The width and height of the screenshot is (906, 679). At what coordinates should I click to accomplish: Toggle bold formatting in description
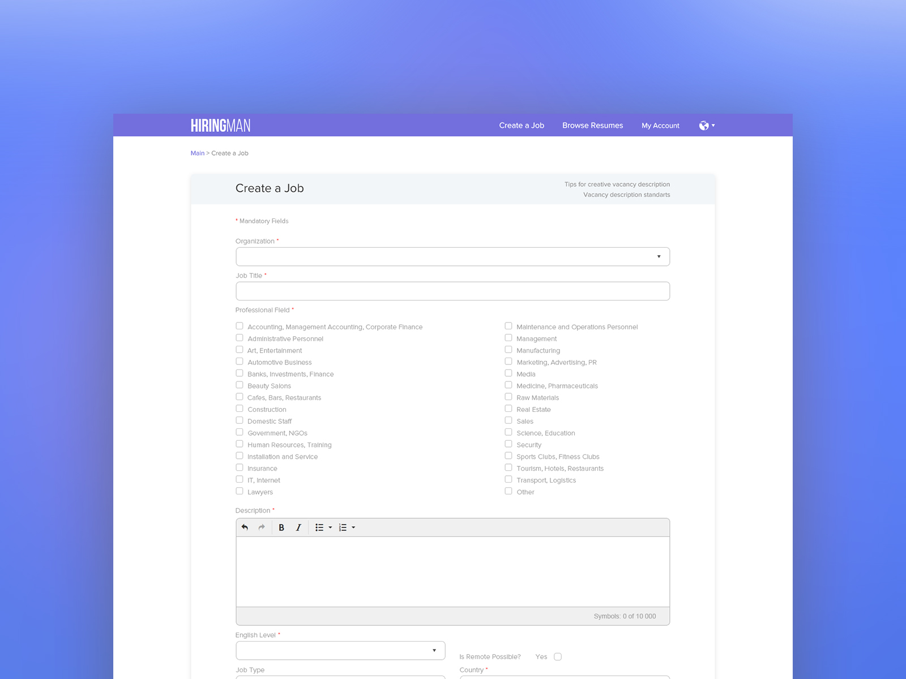[281, 527]
